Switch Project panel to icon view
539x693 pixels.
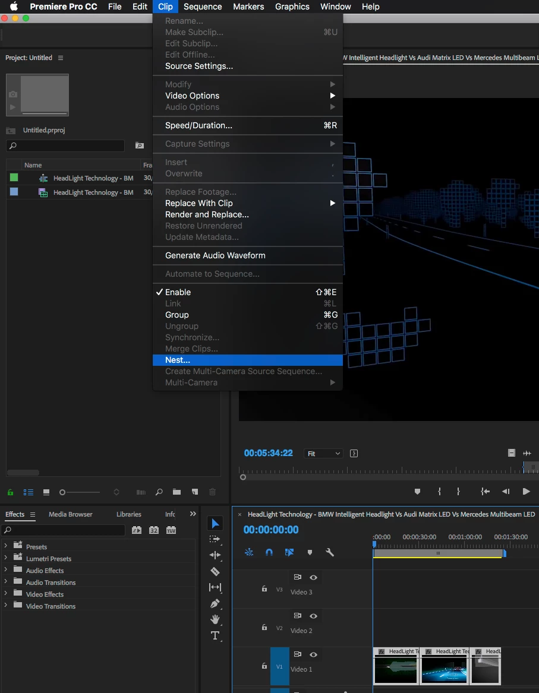(x=46, y=492)
